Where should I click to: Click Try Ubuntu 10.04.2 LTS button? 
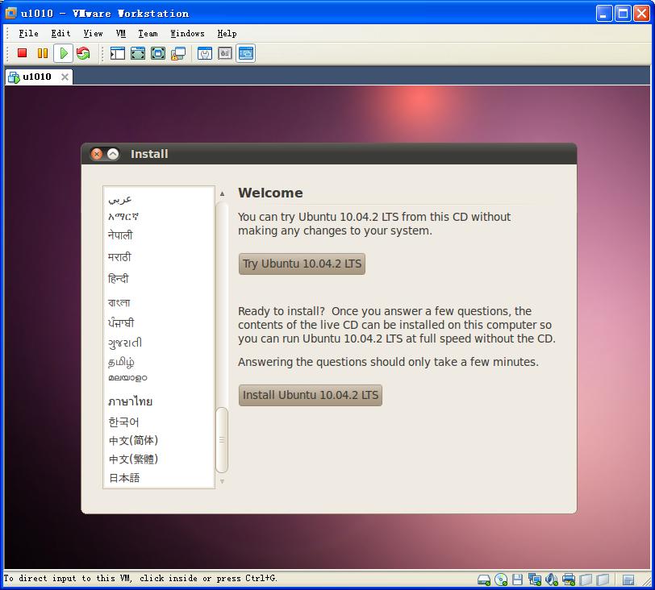pyautogui.click(x=302, y=264)
